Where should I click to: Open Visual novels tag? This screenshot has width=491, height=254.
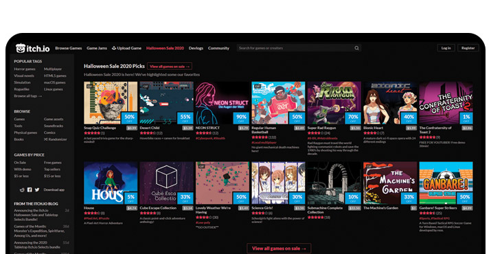[24, 76]
